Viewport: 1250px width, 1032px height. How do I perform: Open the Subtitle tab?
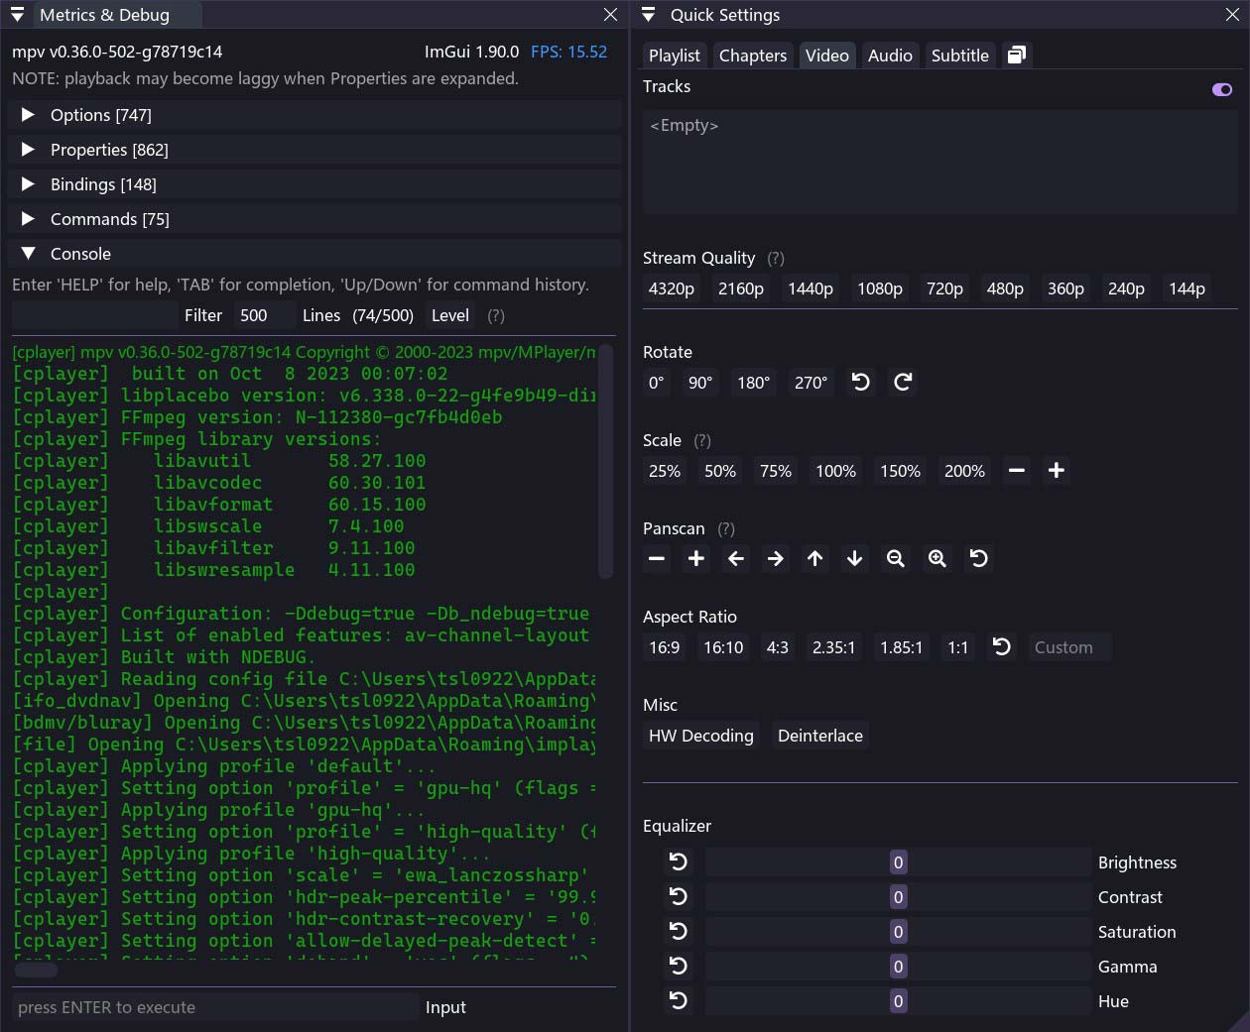coord(959,56)
